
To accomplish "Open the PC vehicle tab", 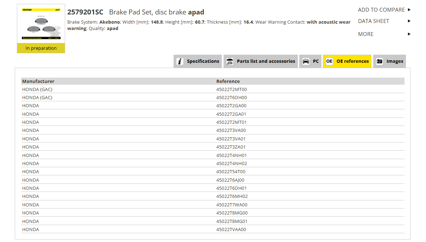I will (310, 61).
